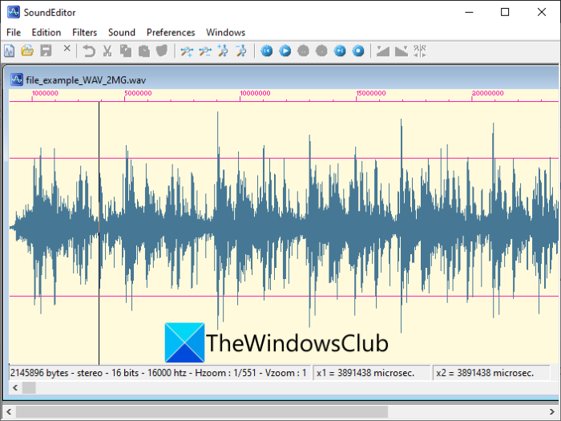Close the file using the toolbar X

(x=67, y=48)
